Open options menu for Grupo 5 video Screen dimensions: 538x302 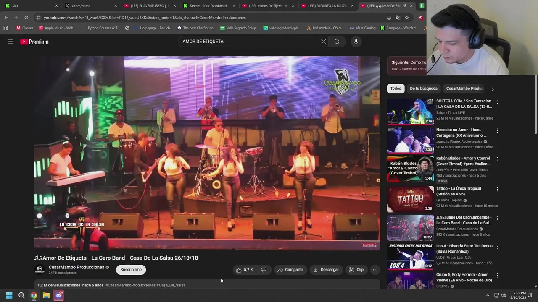coord(497,276)
